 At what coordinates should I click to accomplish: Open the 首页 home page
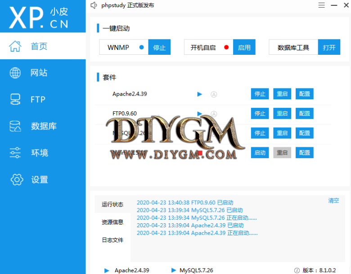[x=43, y=46]
